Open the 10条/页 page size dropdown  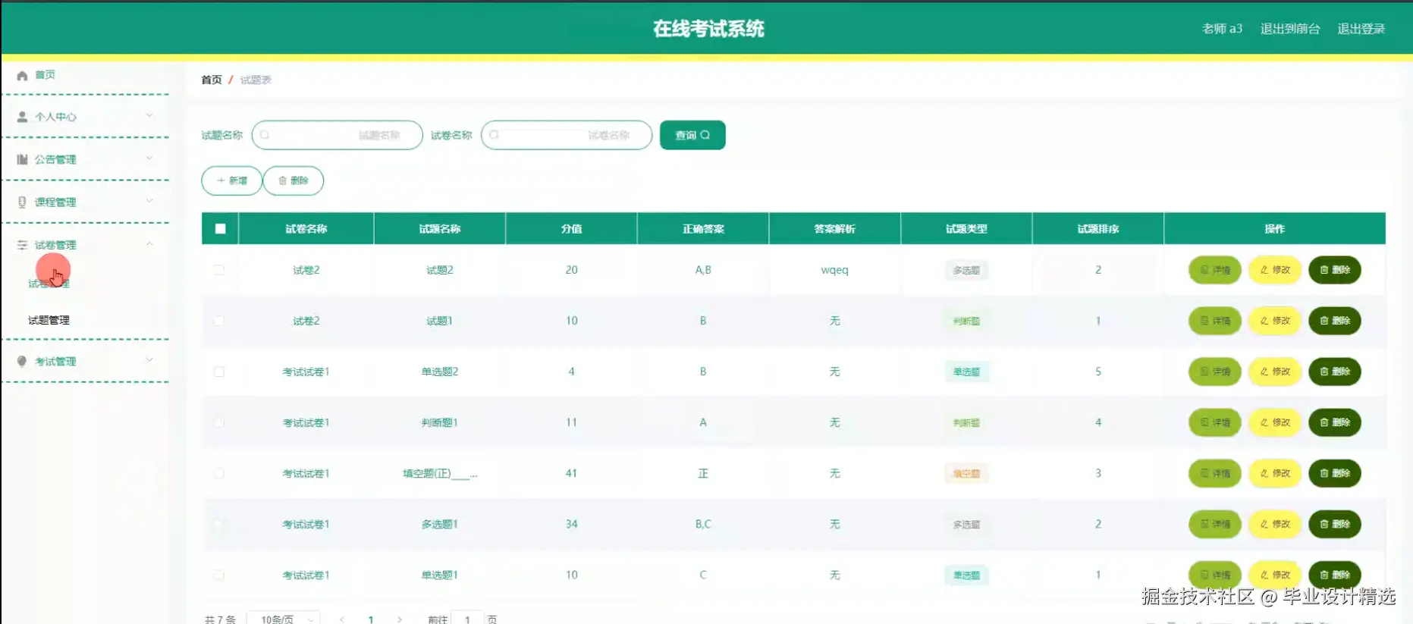pos(285,619)
